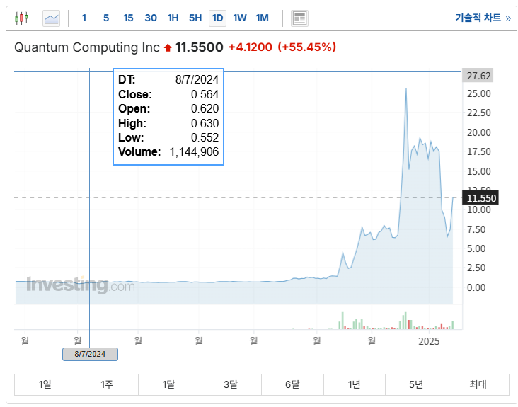
Task: Click the 8/7/2024 date marker label
Action: 90,354
